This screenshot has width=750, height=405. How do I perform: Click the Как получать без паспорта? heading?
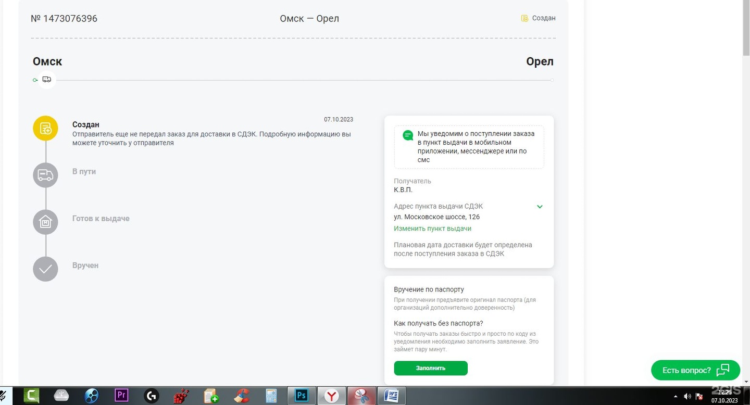pos(439,323)
